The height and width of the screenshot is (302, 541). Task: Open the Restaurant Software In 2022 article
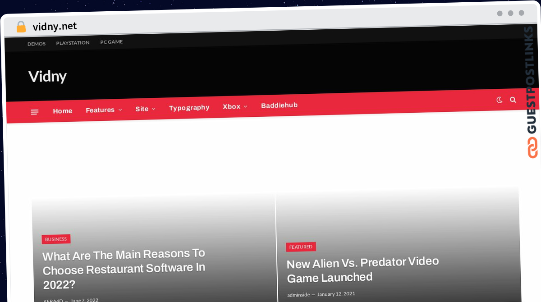[124, 269]
